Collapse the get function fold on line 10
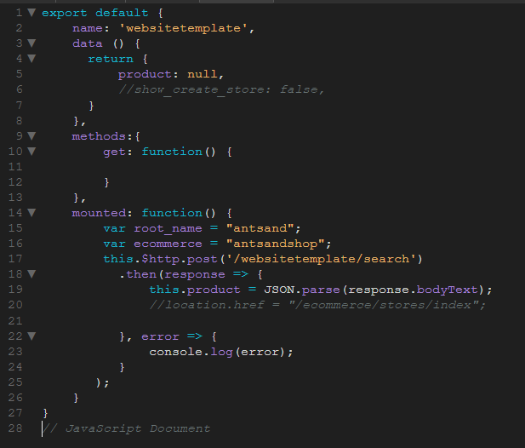Image resolution: width=525 pixels, height=448 pixels. tap(31, 152)
